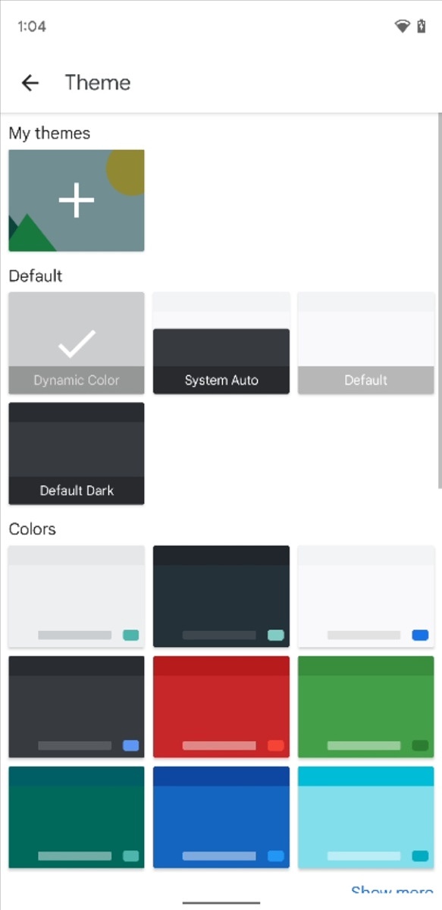
Task: Choose the light cyan color theme
Action: 366,817
